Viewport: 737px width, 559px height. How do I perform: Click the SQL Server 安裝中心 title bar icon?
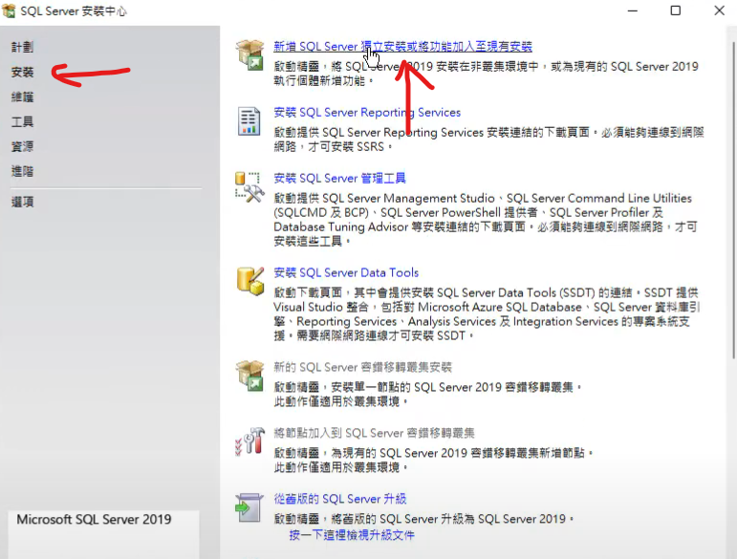(x=9, y=11)
